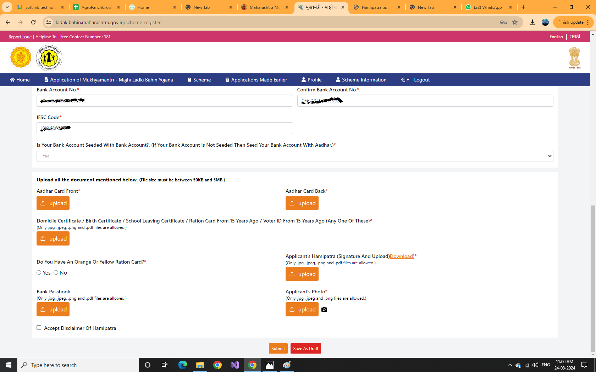The image size is (596, 372).
Task: Click the Hamipatra Download link
Action: pyautogui.click(x=401, y=256)
